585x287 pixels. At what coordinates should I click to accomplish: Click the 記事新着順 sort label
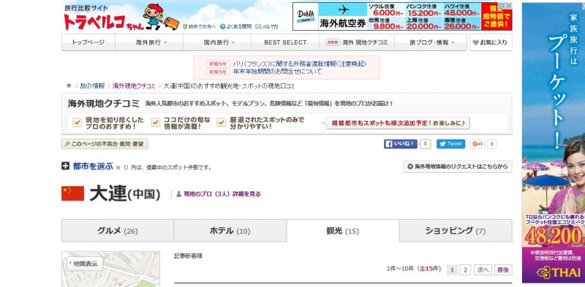(188, 256)
